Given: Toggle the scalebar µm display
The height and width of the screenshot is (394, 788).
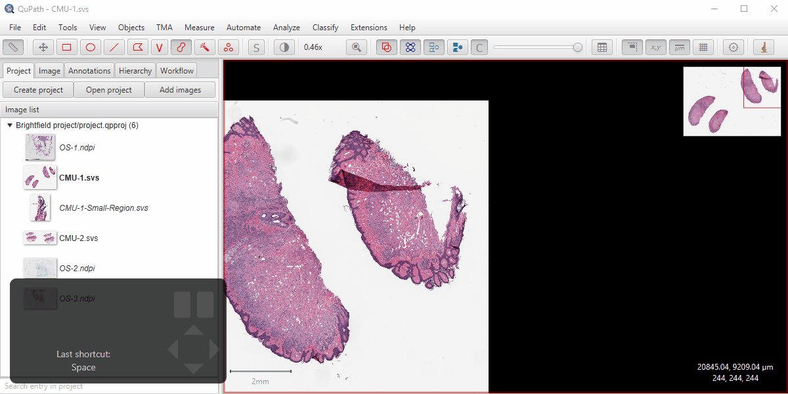Looking at the screenshot, I should [680, 47].
